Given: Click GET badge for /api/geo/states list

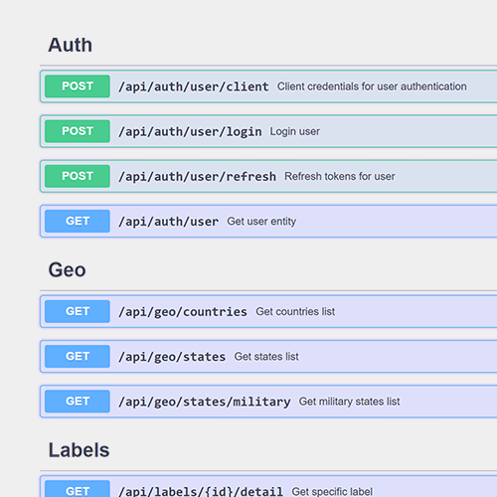Looking at the screenshot, I should [78, 356].
